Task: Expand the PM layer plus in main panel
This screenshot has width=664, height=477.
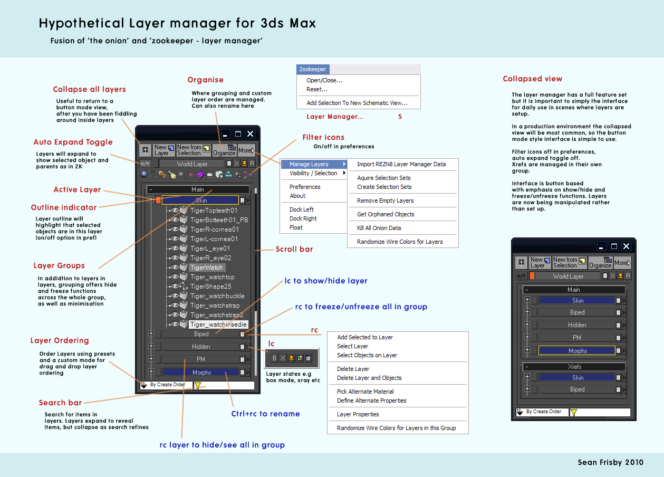Action: (x=151, y=359)
